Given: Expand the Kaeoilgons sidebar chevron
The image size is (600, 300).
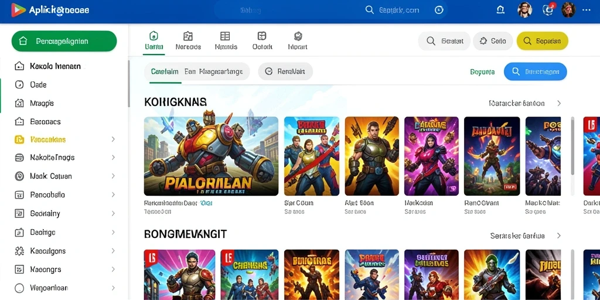Looking at the screenshot, I should coord(113,251).
